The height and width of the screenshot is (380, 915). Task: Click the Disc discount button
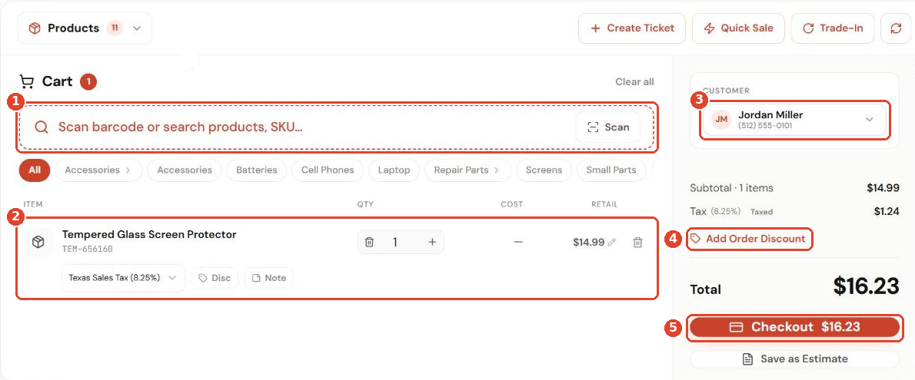point(215,278)
